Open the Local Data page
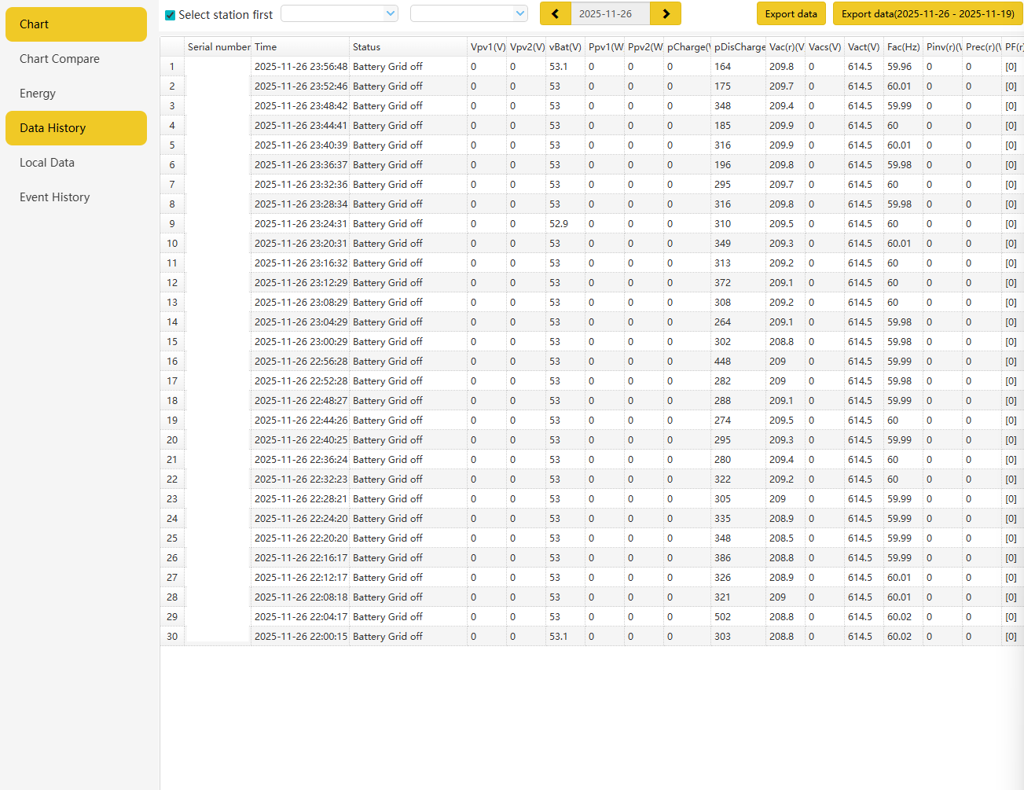This screenshot has height=790, width=1024. [47, 163]
